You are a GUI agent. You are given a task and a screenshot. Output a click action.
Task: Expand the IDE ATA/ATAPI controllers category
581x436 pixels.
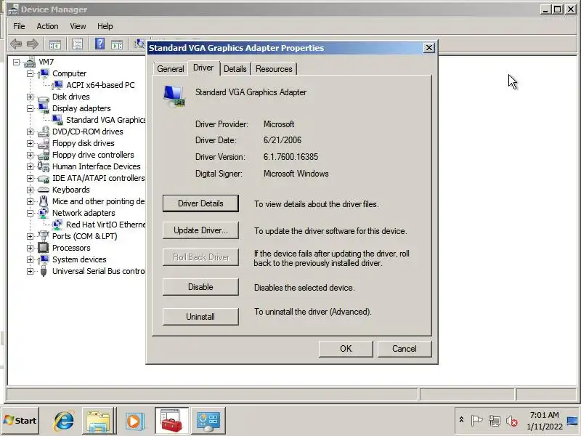click(x=30, y=178)
